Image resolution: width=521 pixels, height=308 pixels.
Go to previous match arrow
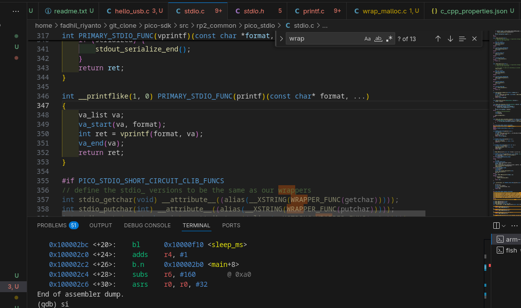pos(438,39)
